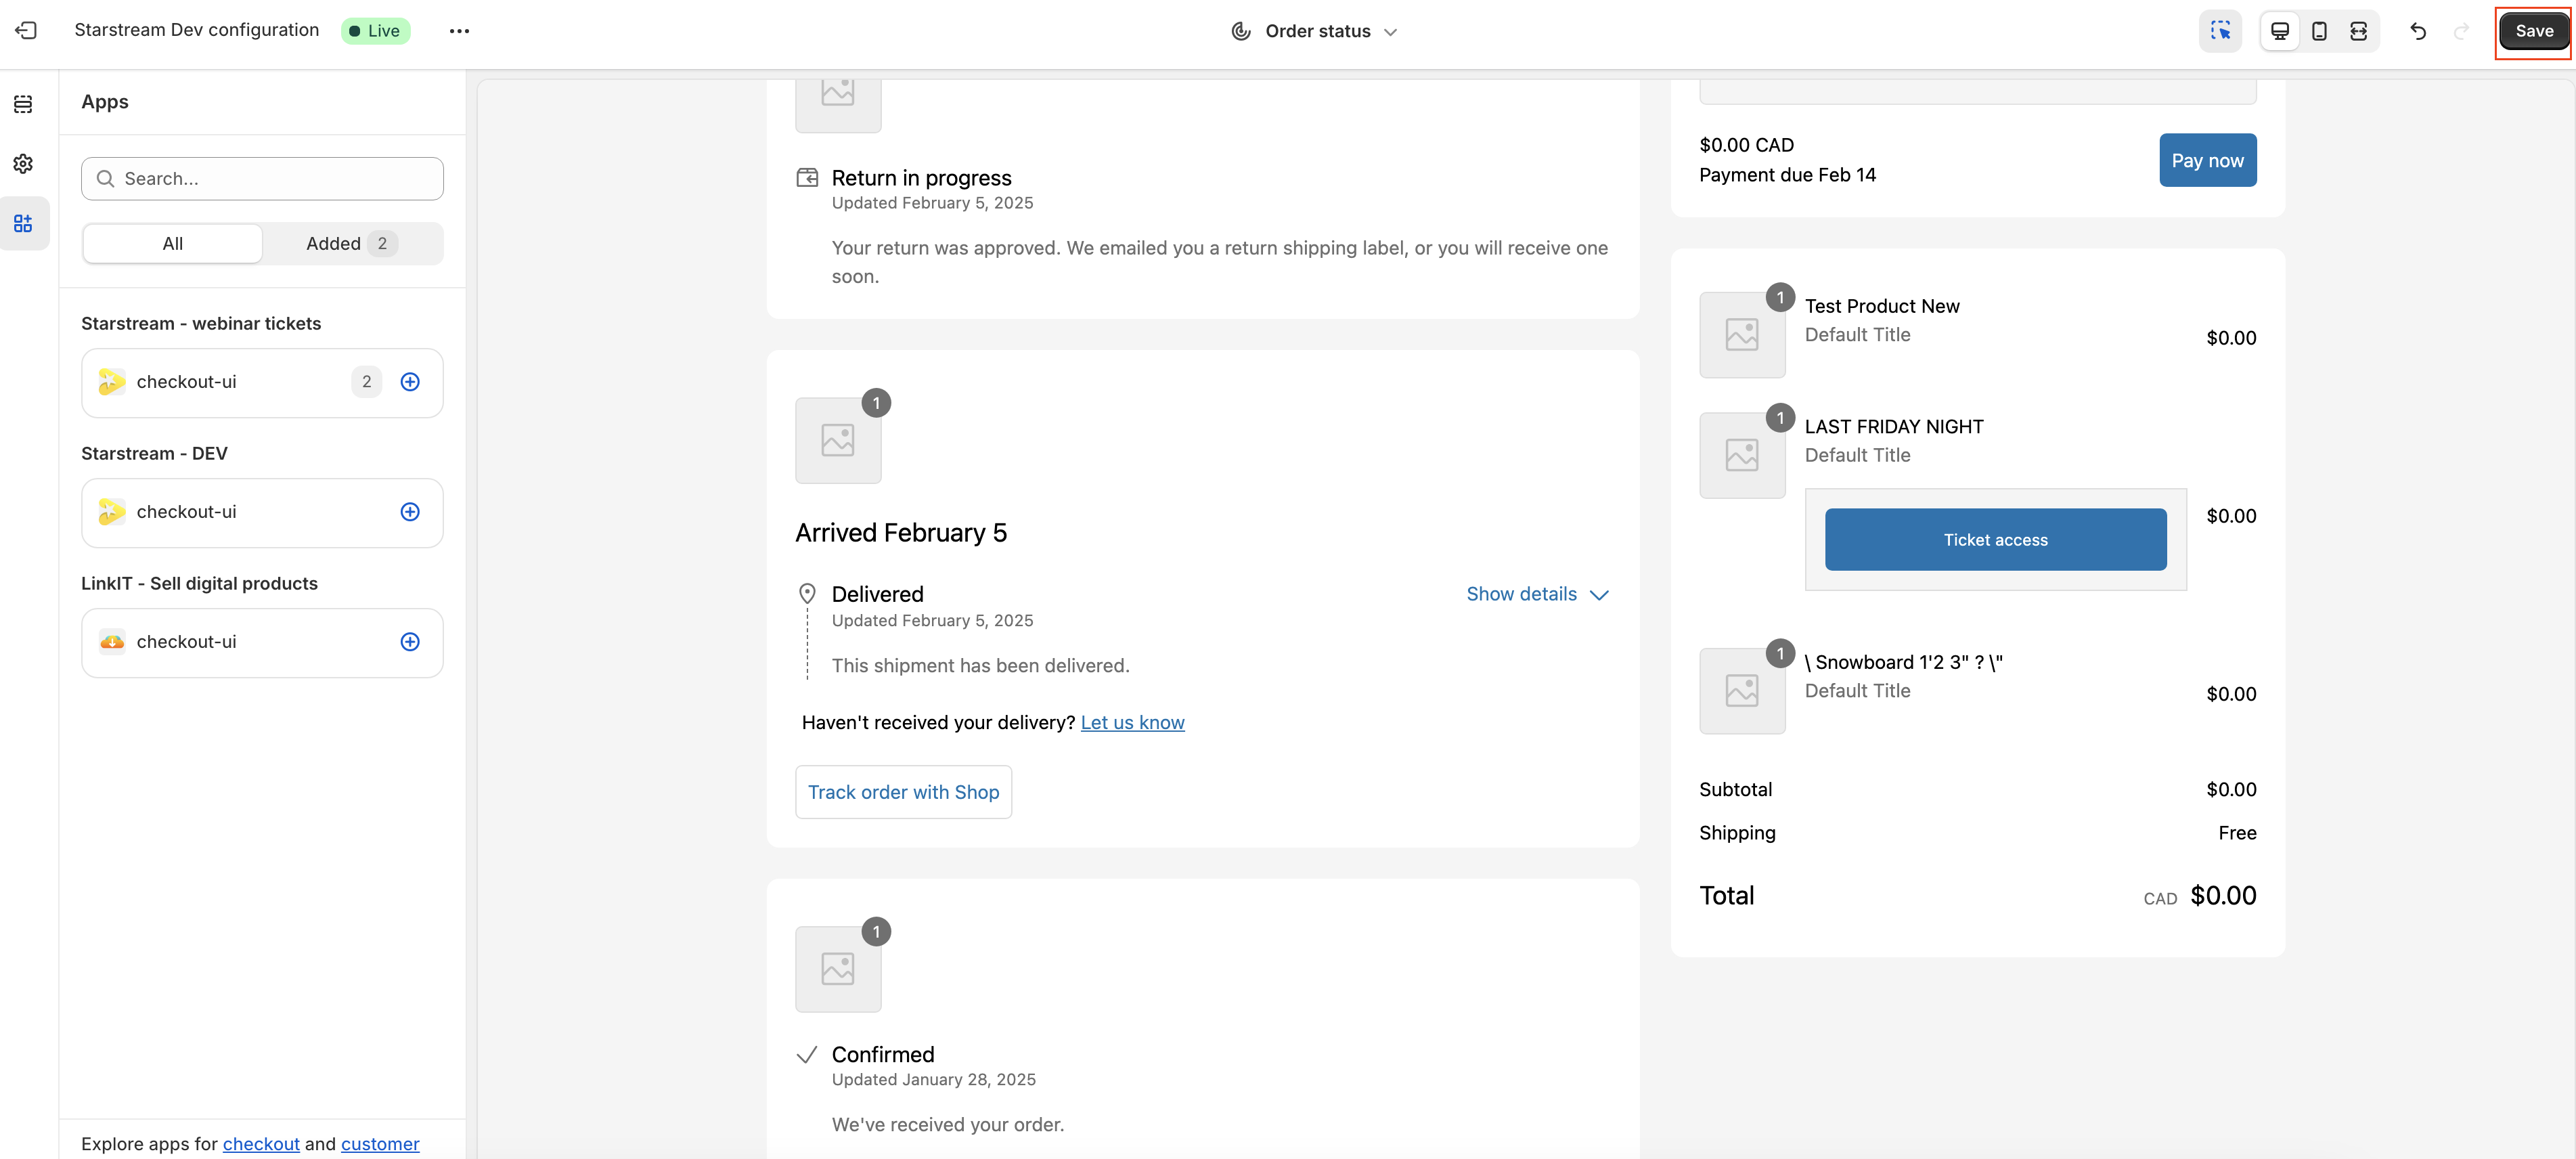Click the Save button
Image resolution: width=2576 pixels, height=1159 pixels.
pyautogui.click(x=2533, y=31)
